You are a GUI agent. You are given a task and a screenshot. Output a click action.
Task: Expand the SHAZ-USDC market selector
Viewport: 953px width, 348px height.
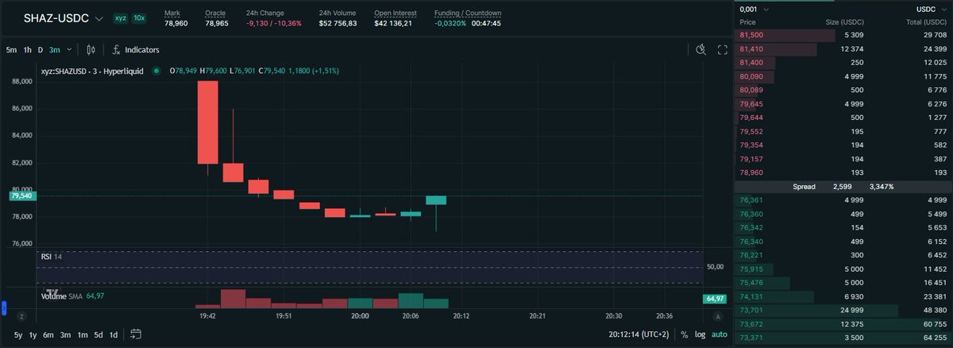(x=64, y=17)
